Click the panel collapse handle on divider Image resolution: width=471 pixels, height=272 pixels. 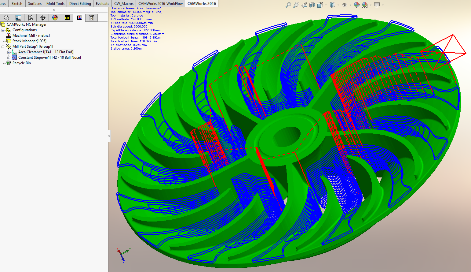109,136
